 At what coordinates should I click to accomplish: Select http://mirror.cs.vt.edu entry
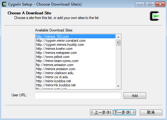76,77
